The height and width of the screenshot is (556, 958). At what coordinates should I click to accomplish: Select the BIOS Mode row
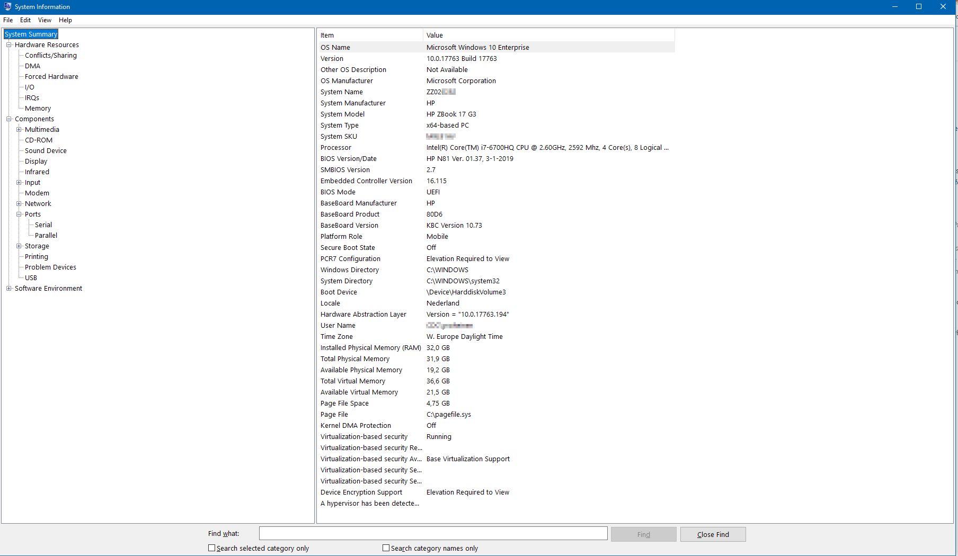(496, 192)
